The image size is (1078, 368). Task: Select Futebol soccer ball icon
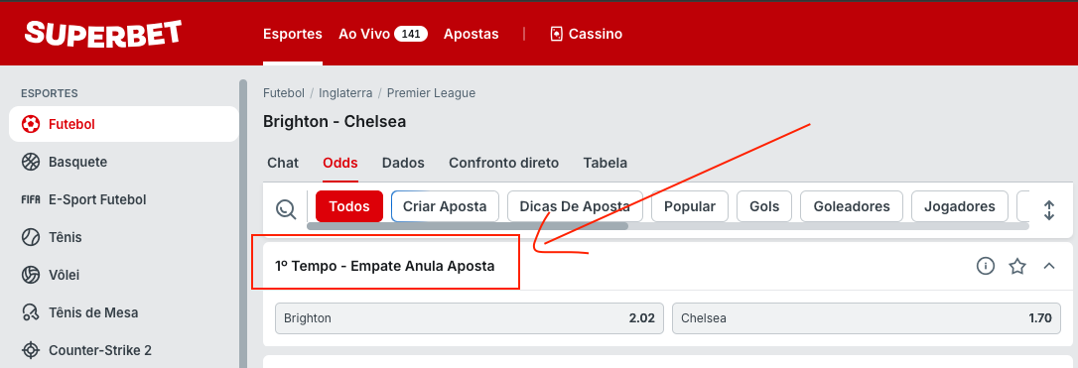pos(31,124)
